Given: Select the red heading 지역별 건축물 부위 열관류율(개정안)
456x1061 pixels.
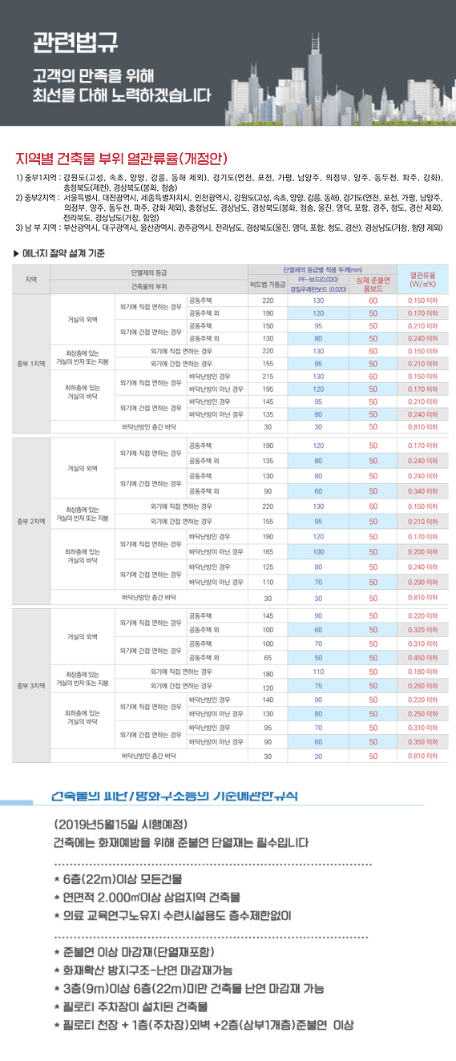Looking at the screenshot, I should [123, 156].
